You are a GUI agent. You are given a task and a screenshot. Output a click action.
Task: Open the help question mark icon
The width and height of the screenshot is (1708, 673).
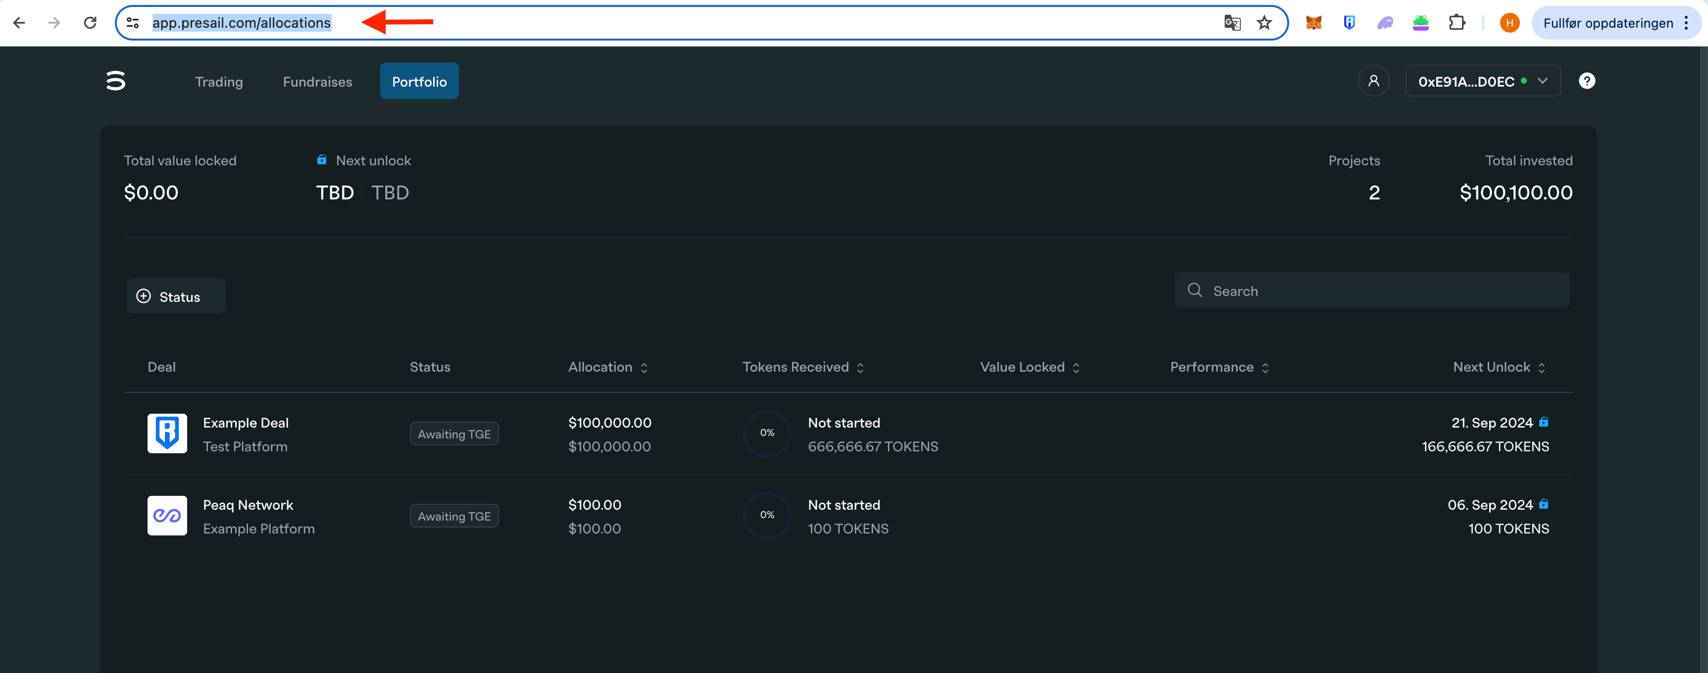click(x=1587, y=81)
